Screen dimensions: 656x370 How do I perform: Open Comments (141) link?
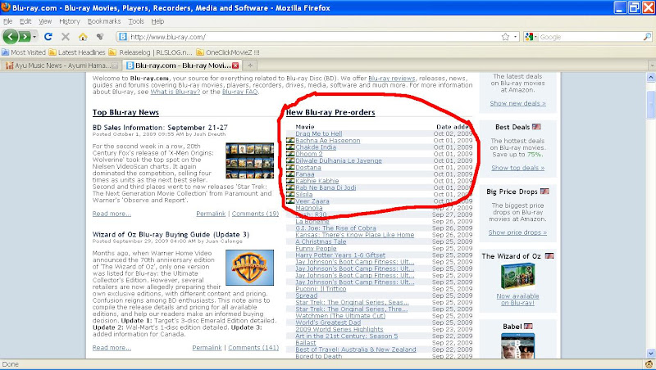coord(253,348)
